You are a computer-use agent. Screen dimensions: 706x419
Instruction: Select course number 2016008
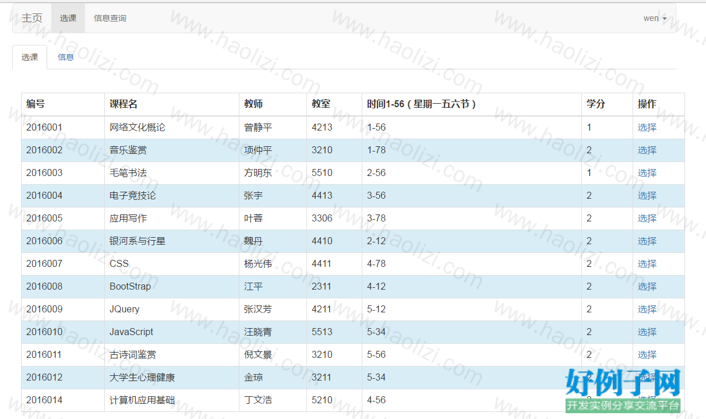click(x=44, y=286)
